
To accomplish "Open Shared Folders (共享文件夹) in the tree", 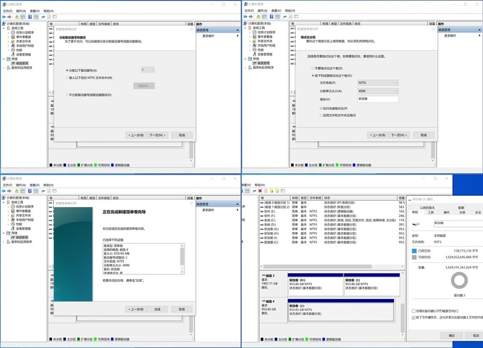I will (25, 41).
